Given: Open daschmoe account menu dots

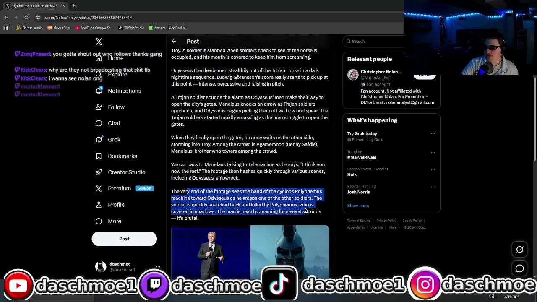Looking at the screenshot, I should point(158,267).
